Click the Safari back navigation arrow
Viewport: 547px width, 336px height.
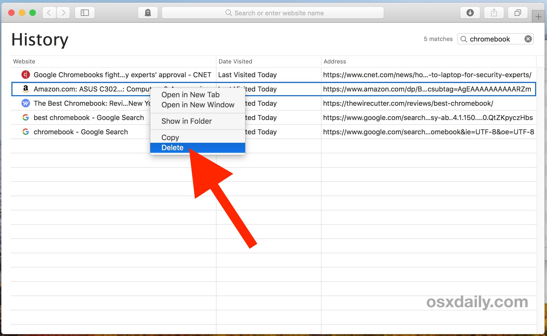tap(49, 13)
